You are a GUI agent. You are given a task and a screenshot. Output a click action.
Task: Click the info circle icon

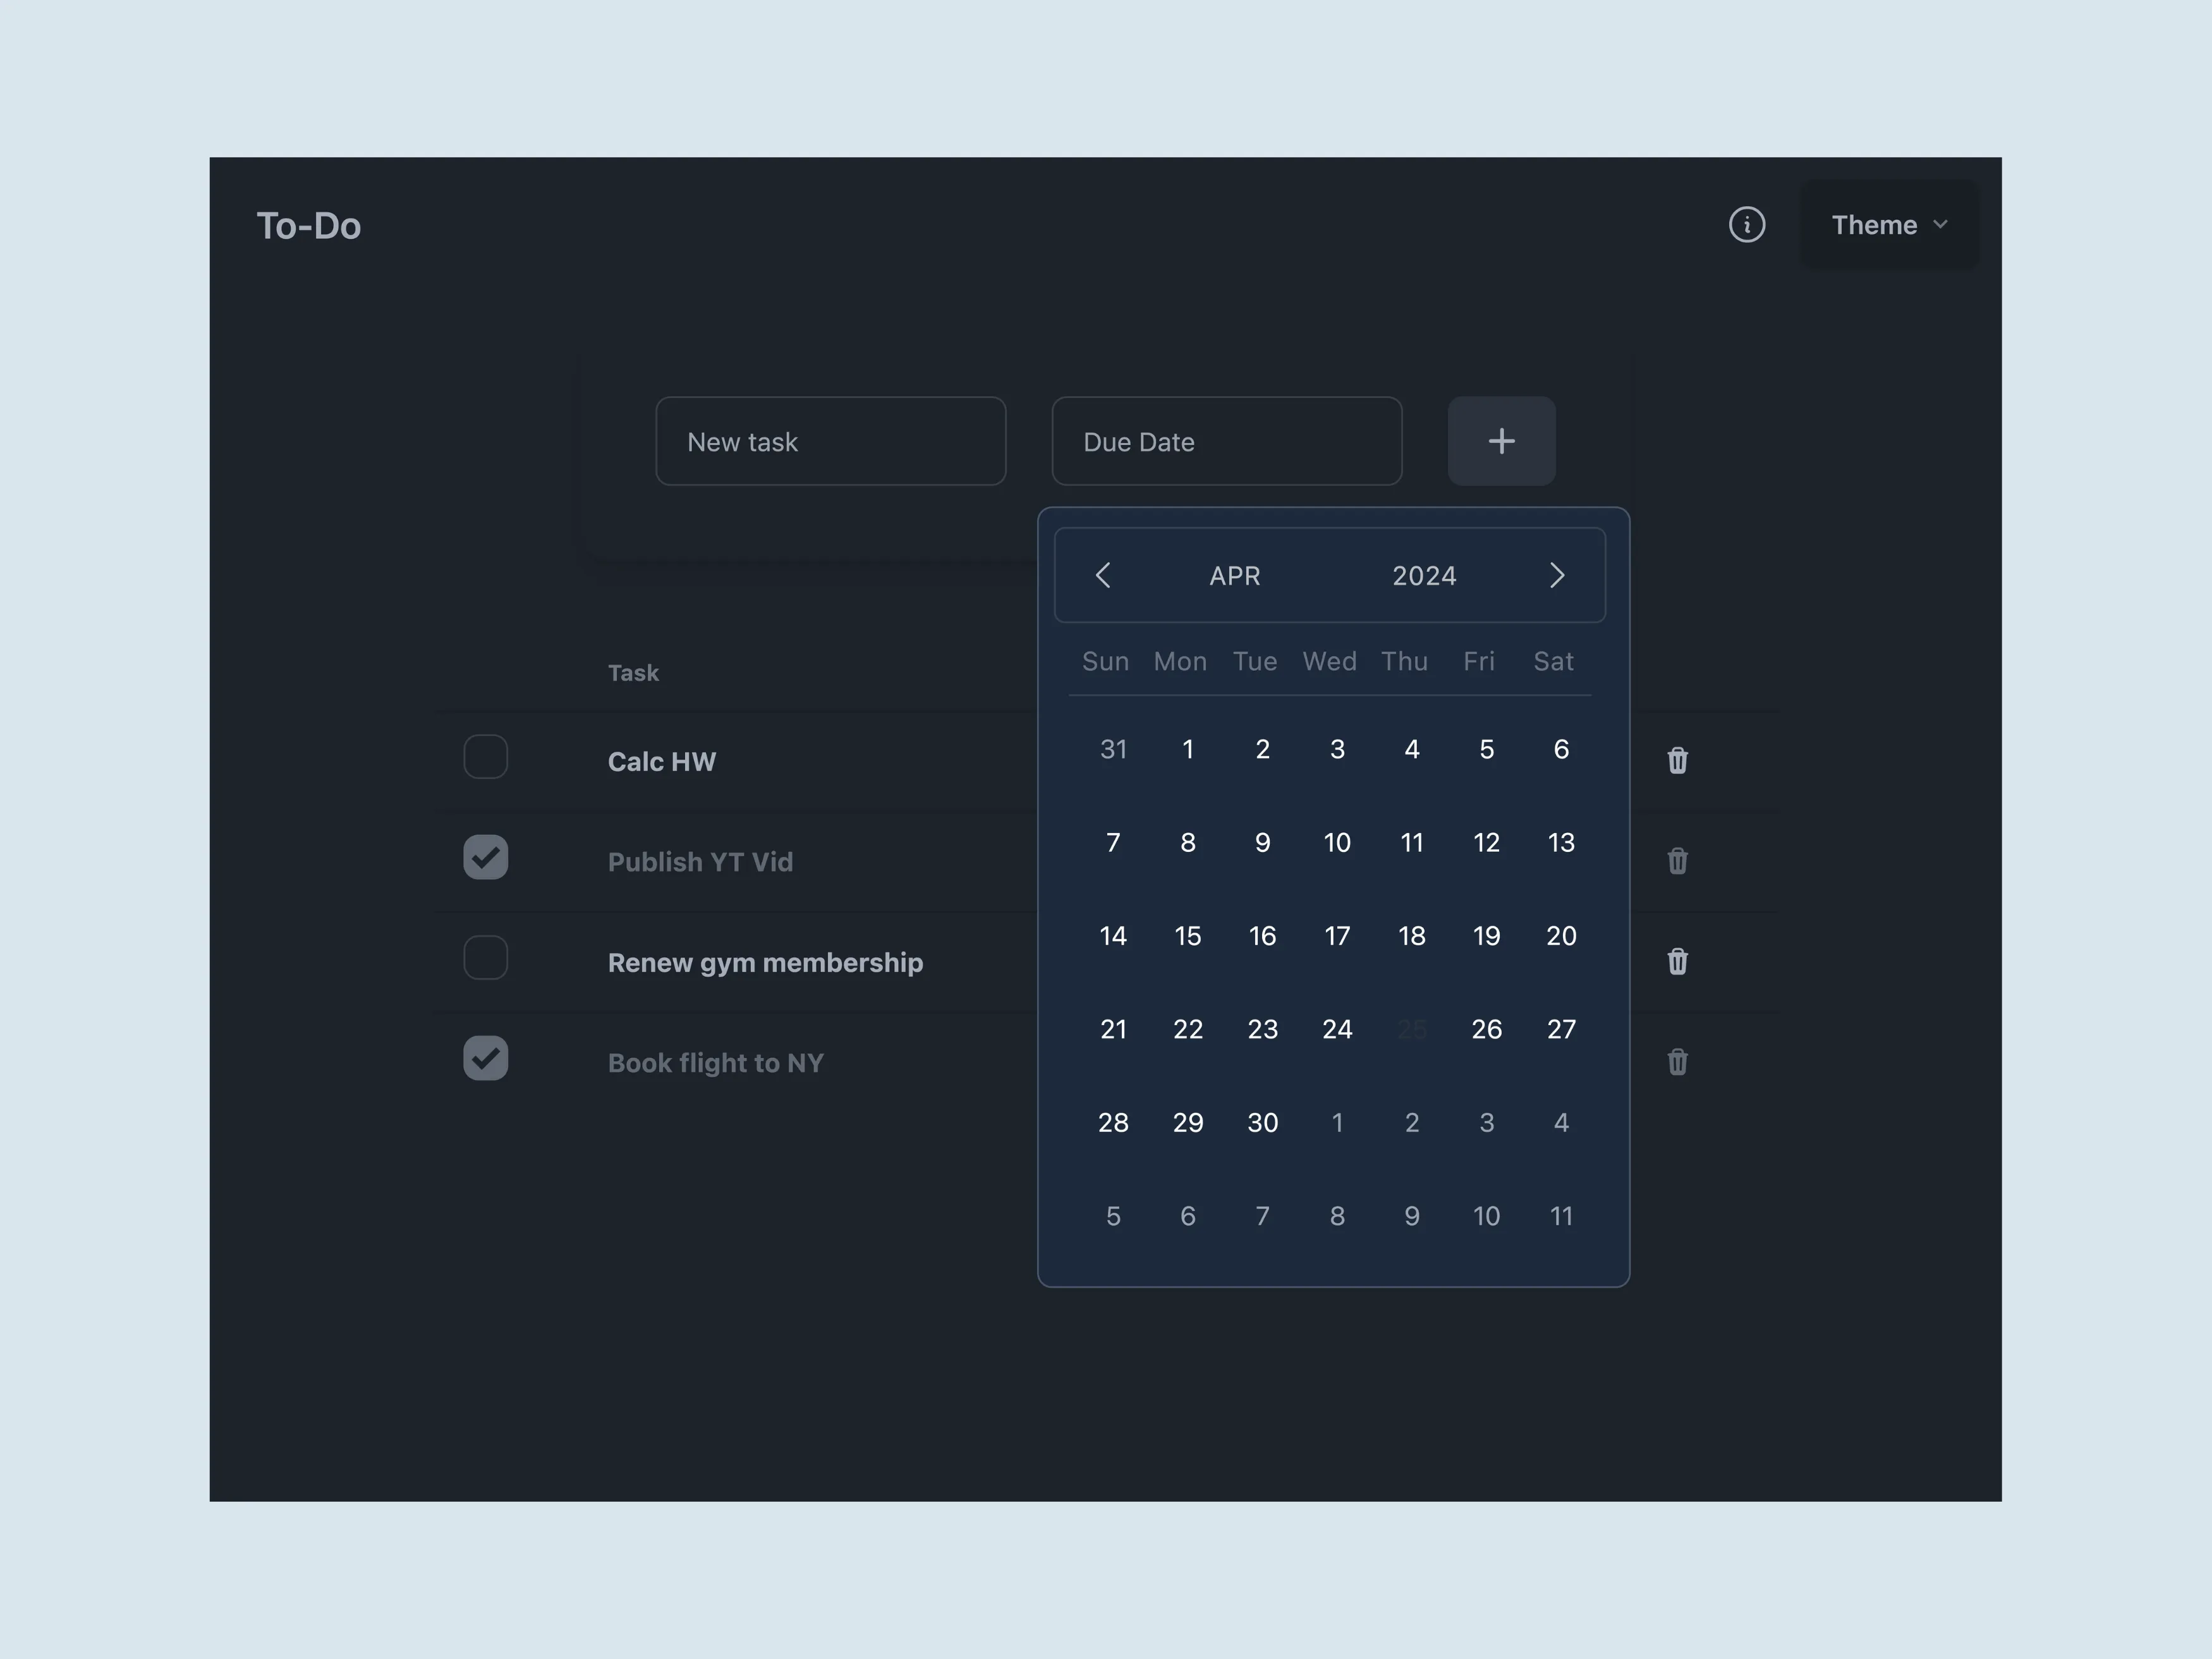[x=1746, y=225]
